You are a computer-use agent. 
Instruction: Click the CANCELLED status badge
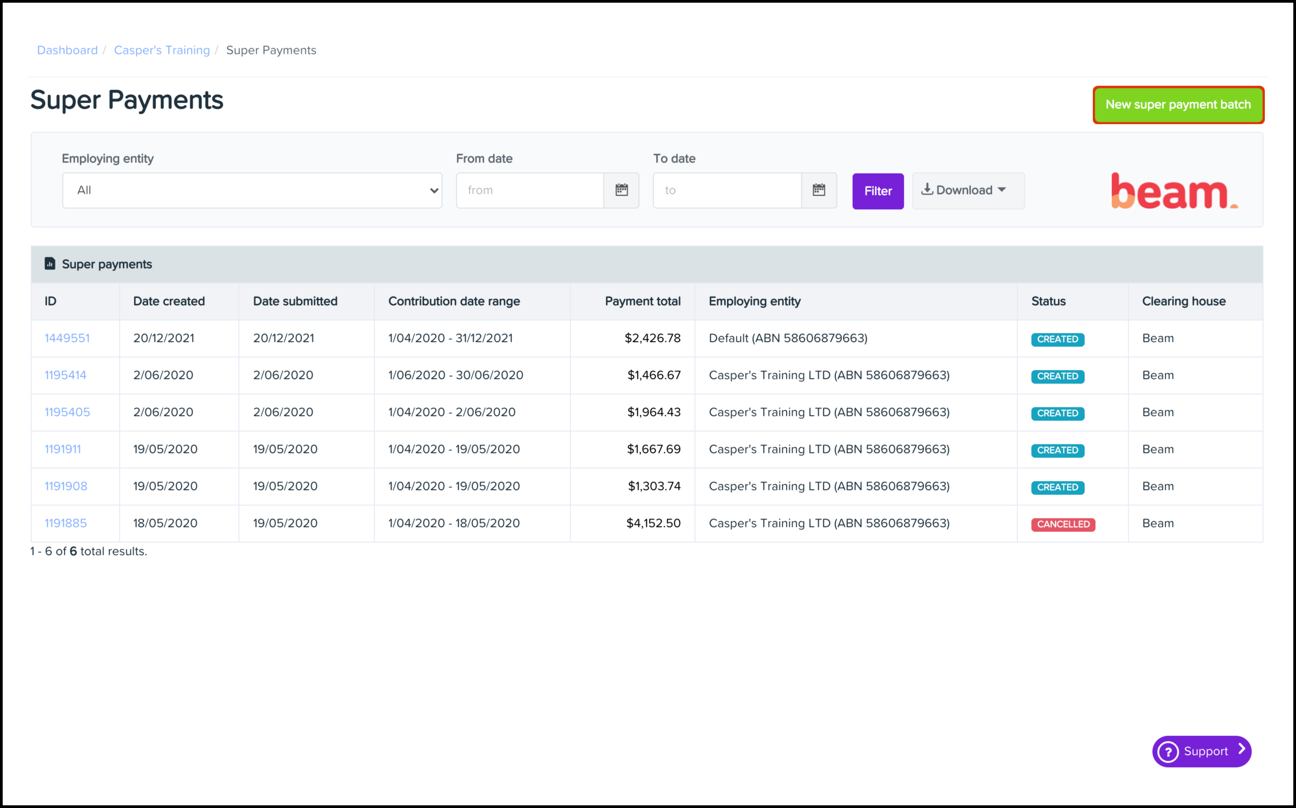1063,524
